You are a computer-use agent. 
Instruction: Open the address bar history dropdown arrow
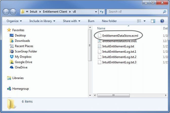click(x=96, y=12)
